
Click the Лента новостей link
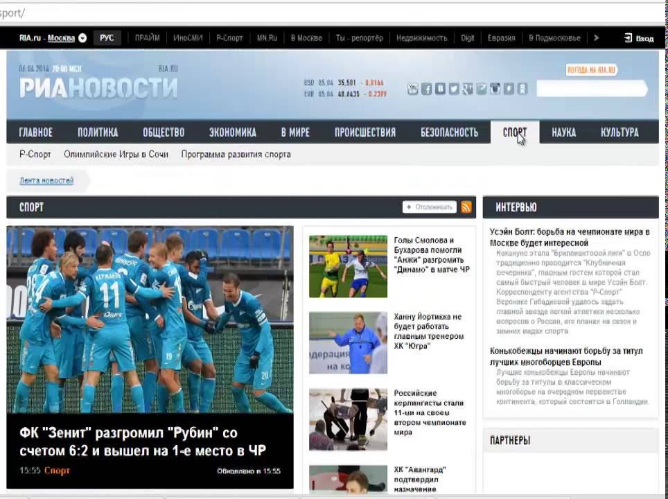(46, 180)
